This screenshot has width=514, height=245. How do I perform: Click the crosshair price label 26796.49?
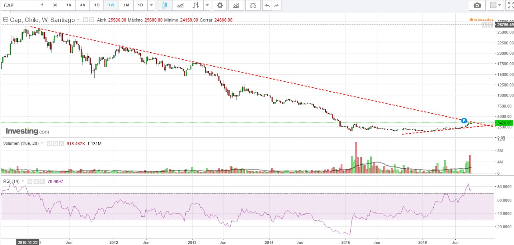(x=504, y=25)
